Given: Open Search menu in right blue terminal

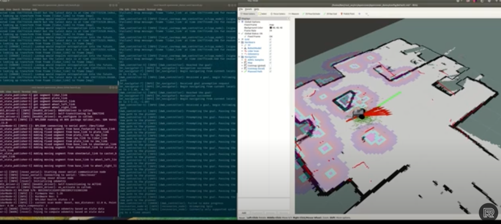Looking at the screenshot, I should 141,9.
